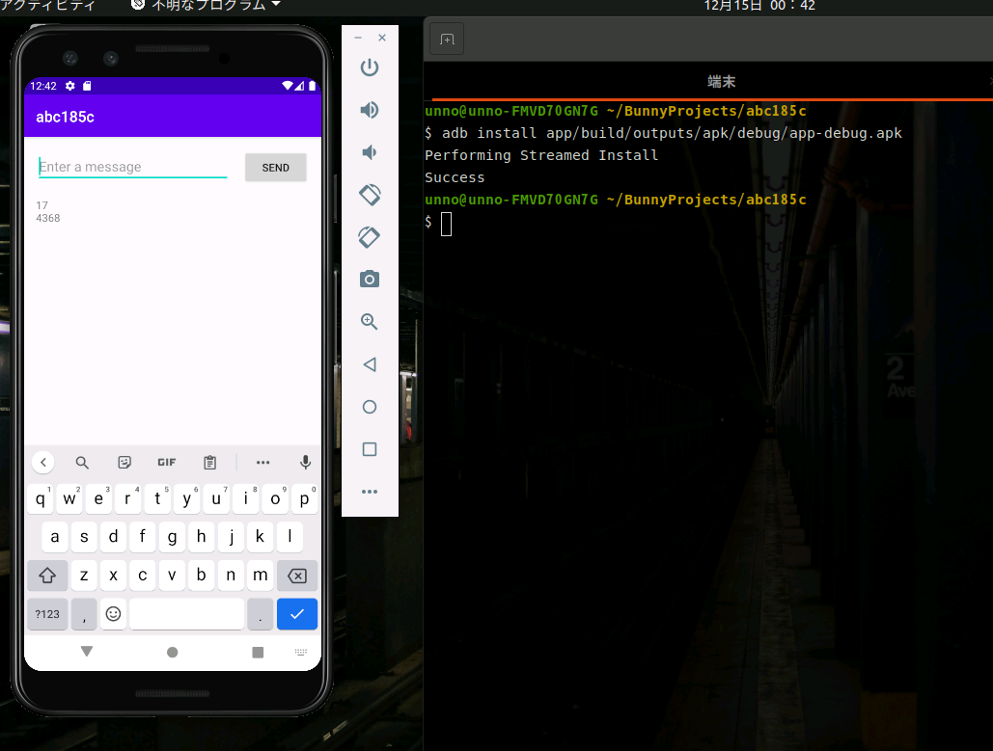This screenshot has height=751, width=993.
Task: Tap the q key on keyboard
Action: click(40, 498)
